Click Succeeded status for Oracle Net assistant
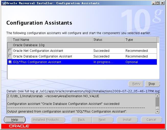Screen dimensions: 167x130 [x=101, y=51]
